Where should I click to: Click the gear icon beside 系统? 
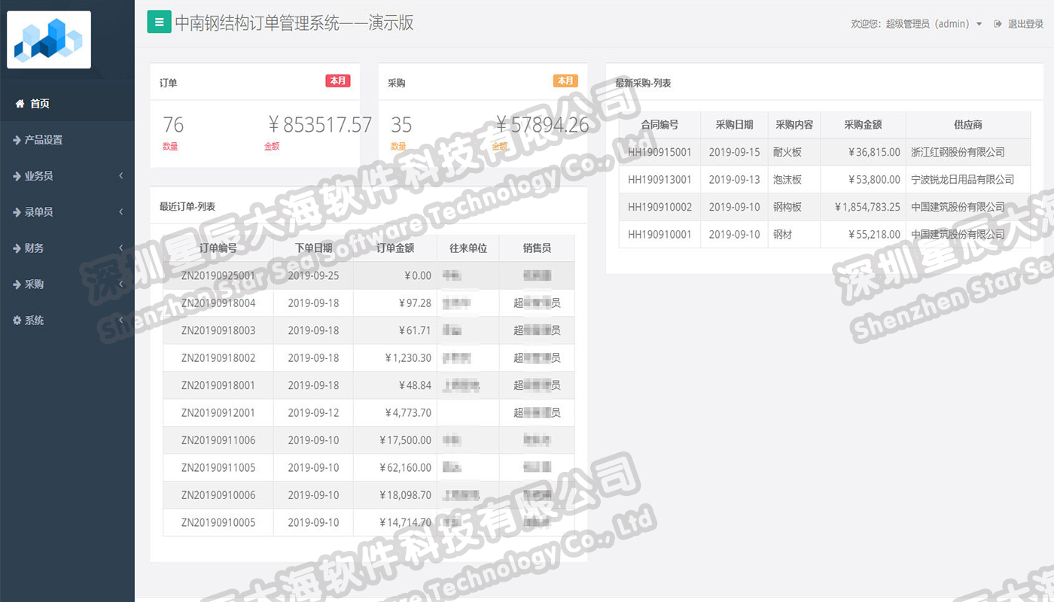coord(18,321)
